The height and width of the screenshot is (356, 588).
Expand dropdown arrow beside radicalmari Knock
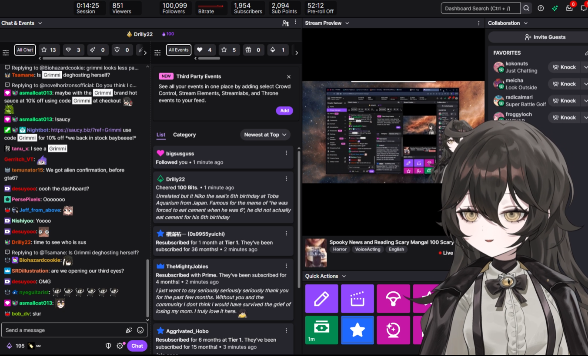585,101
